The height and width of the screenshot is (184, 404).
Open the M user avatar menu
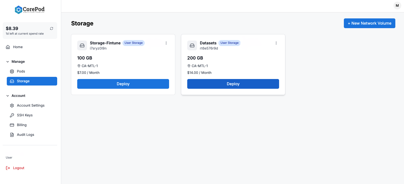tap(397, 5)
